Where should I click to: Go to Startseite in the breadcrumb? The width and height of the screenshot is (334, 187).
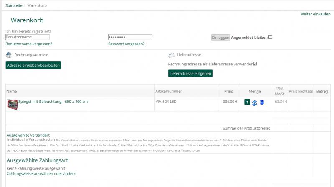(14, 5)
